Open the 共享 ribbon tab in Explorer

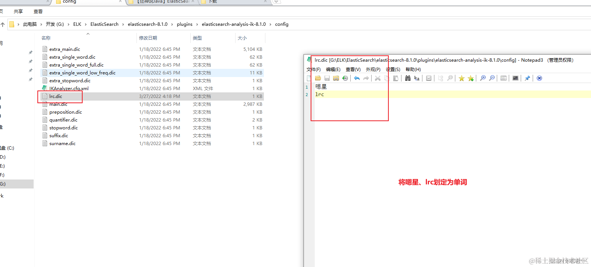coord(18,12)
